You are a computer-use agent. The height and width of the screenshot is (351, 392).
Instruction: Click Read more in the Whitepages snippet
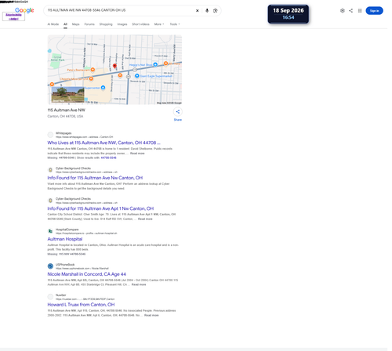[x=137, y=154]
